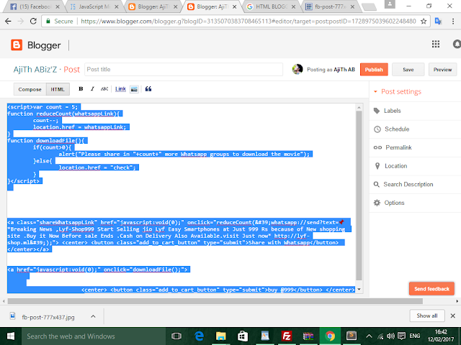Viewport: 461px width, 345px height.
Task: Click the ENG language indicator
Action: click(415, 336)
